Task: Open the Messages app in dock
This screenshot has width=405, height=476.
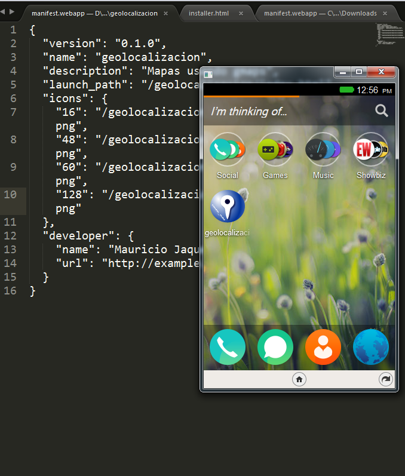Action: pos(275,347)
